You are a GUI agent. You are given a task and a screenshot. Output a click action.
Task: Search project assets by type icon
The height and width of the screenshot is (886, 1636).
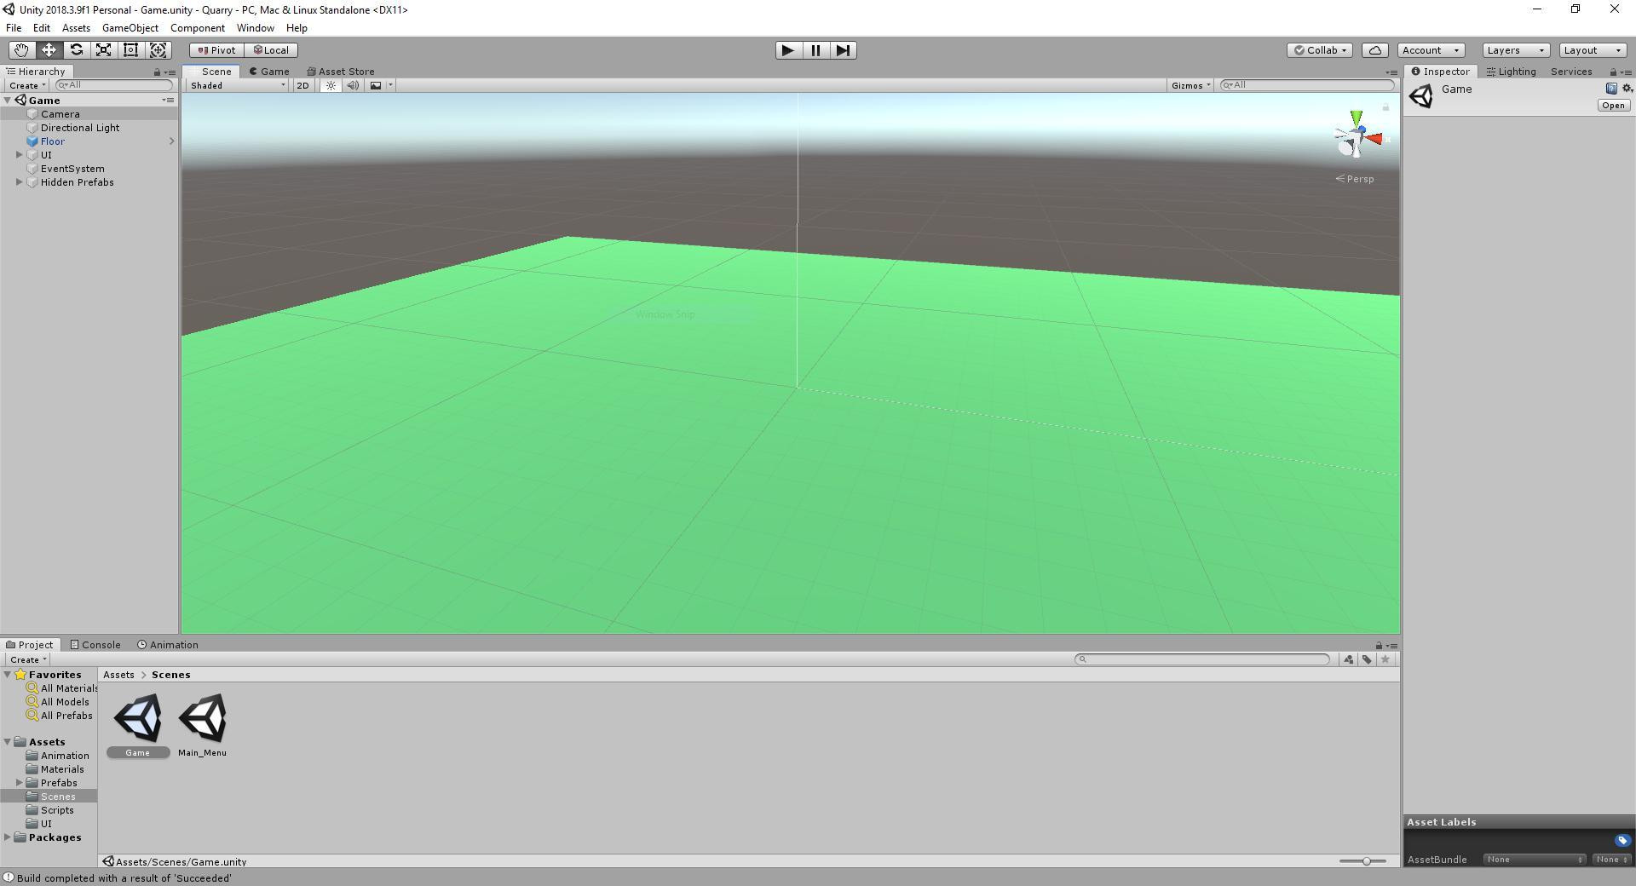pyautogui.click(x=1348, y=659)
